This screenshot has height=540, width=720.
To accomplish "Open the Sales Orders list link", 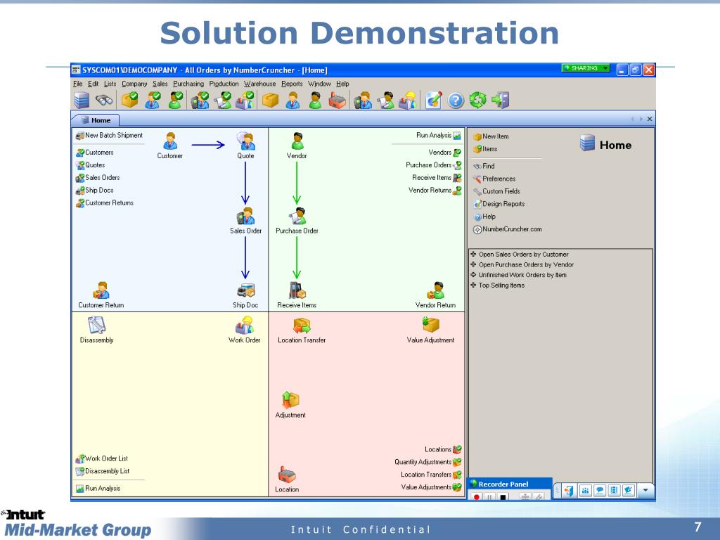I will point(98,178).
